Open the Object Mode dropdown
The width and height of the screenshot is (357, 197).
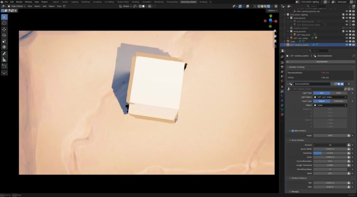pyautogui.click(x=17, y=7)
